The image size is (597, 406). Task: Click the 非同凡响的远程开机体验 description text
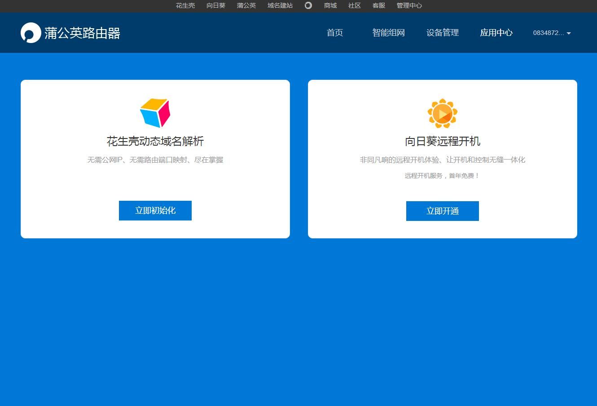443,160
